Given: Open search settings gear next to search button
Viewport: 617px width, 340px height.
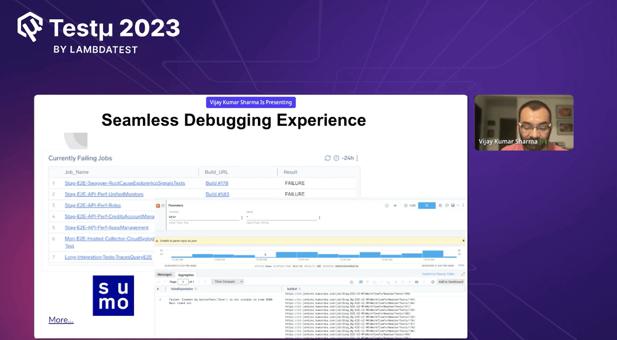Looking at the screenshot, I should click(440, 205).
